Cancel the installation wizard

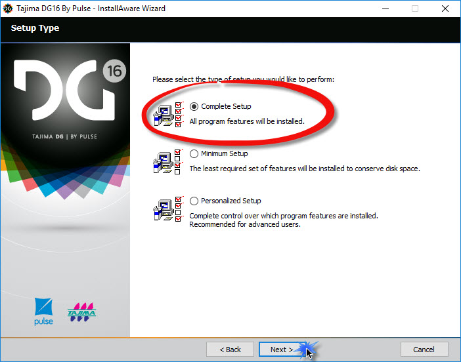pyautogui.click(x=424, y=350)
